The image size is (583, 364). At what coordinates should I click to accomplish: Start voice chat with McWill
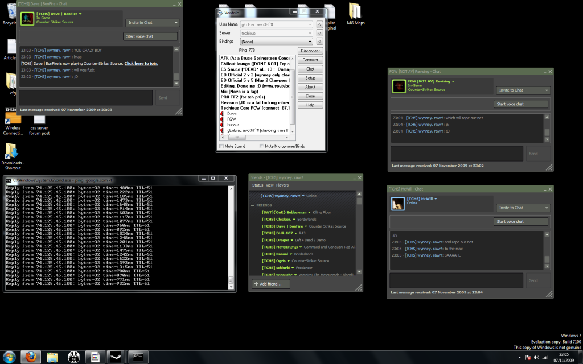click(x=521, y=221)
